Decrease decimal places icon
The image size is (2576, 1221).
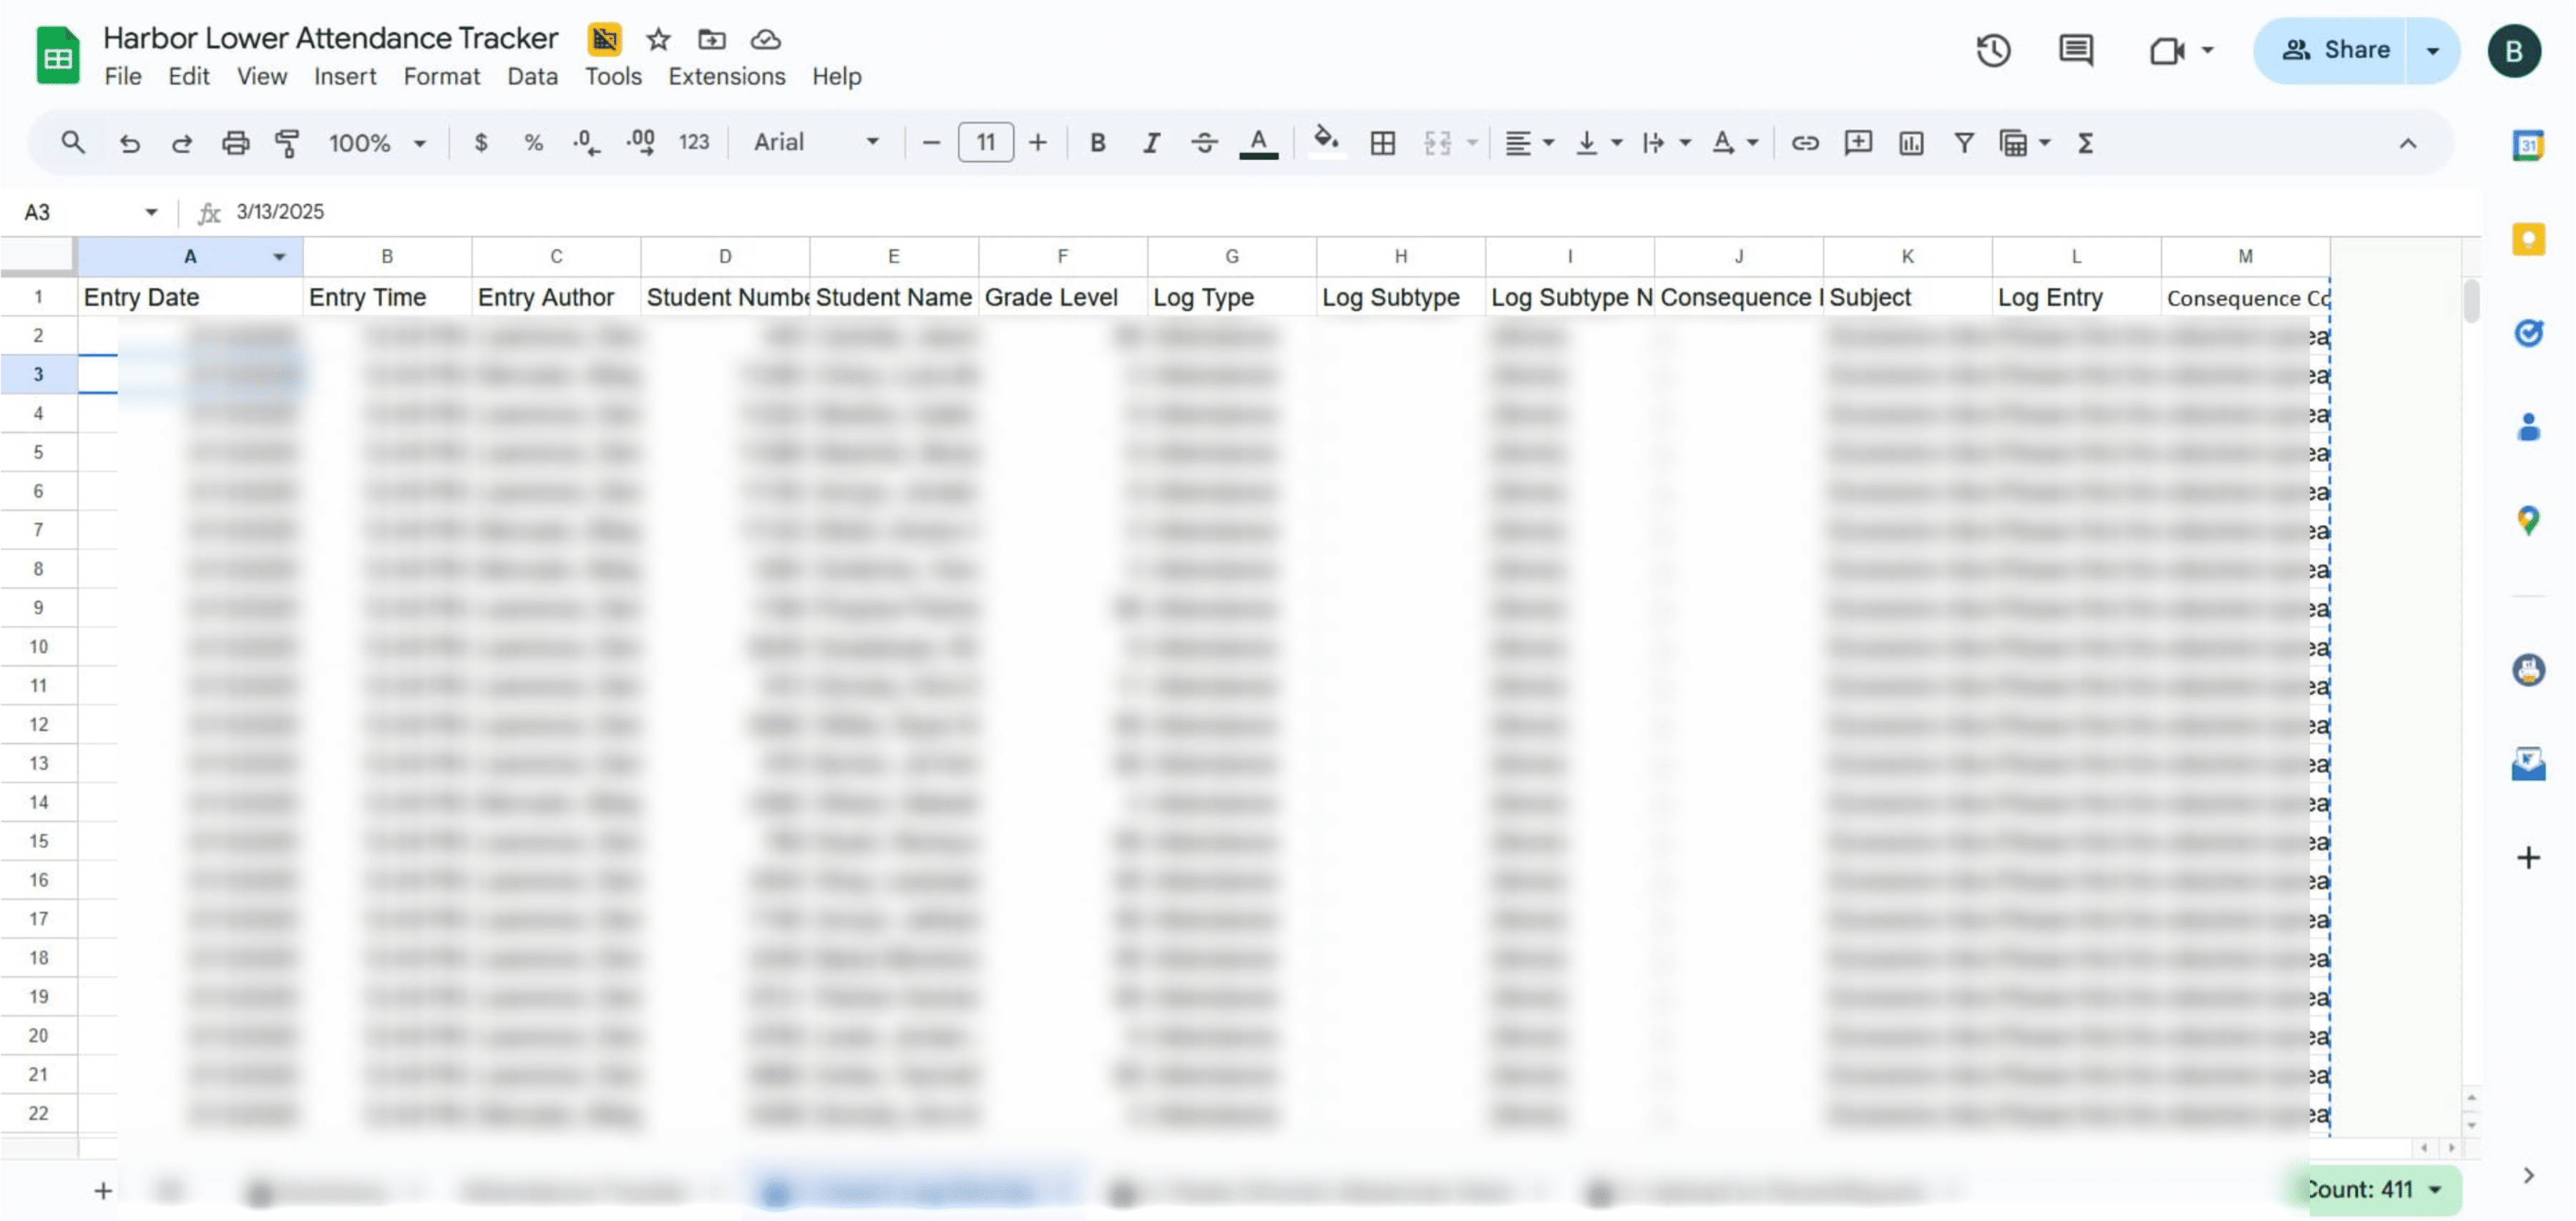click(586, 143)
